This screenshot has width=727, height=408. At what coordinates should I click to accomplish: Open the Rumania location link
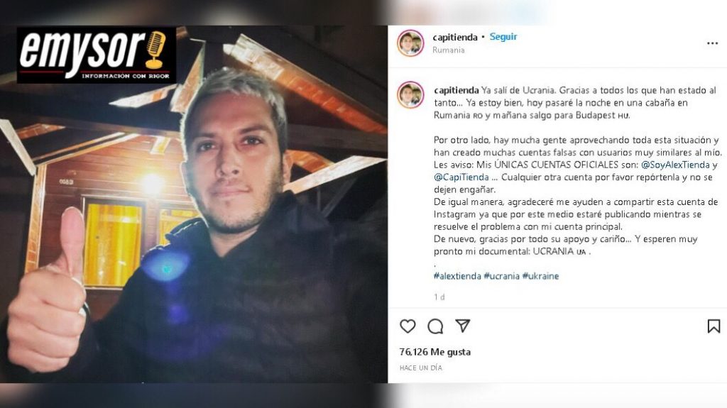click(449, 50)
